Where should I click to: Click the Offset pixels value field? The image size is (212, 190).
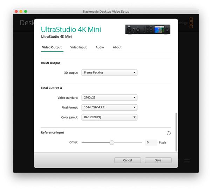click(151, 142)
